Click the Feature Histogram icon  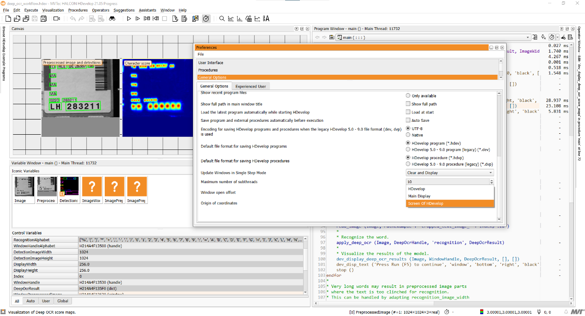240,18
